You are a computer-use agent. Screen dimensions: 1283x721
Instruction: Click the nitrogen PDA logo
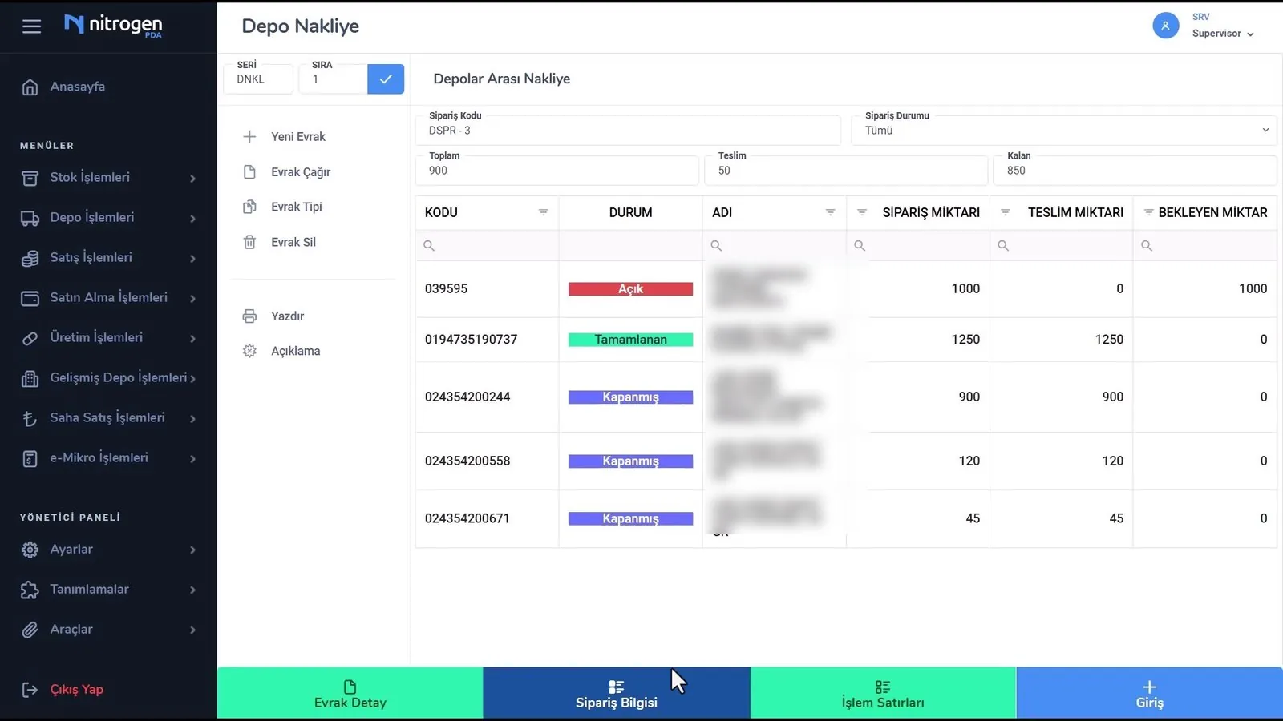point(113,25)
